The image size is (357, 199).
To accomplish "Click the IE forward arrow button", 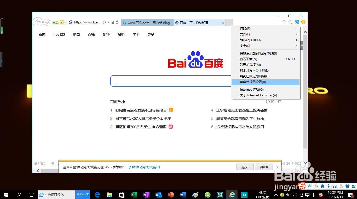I will coord(47,22).
